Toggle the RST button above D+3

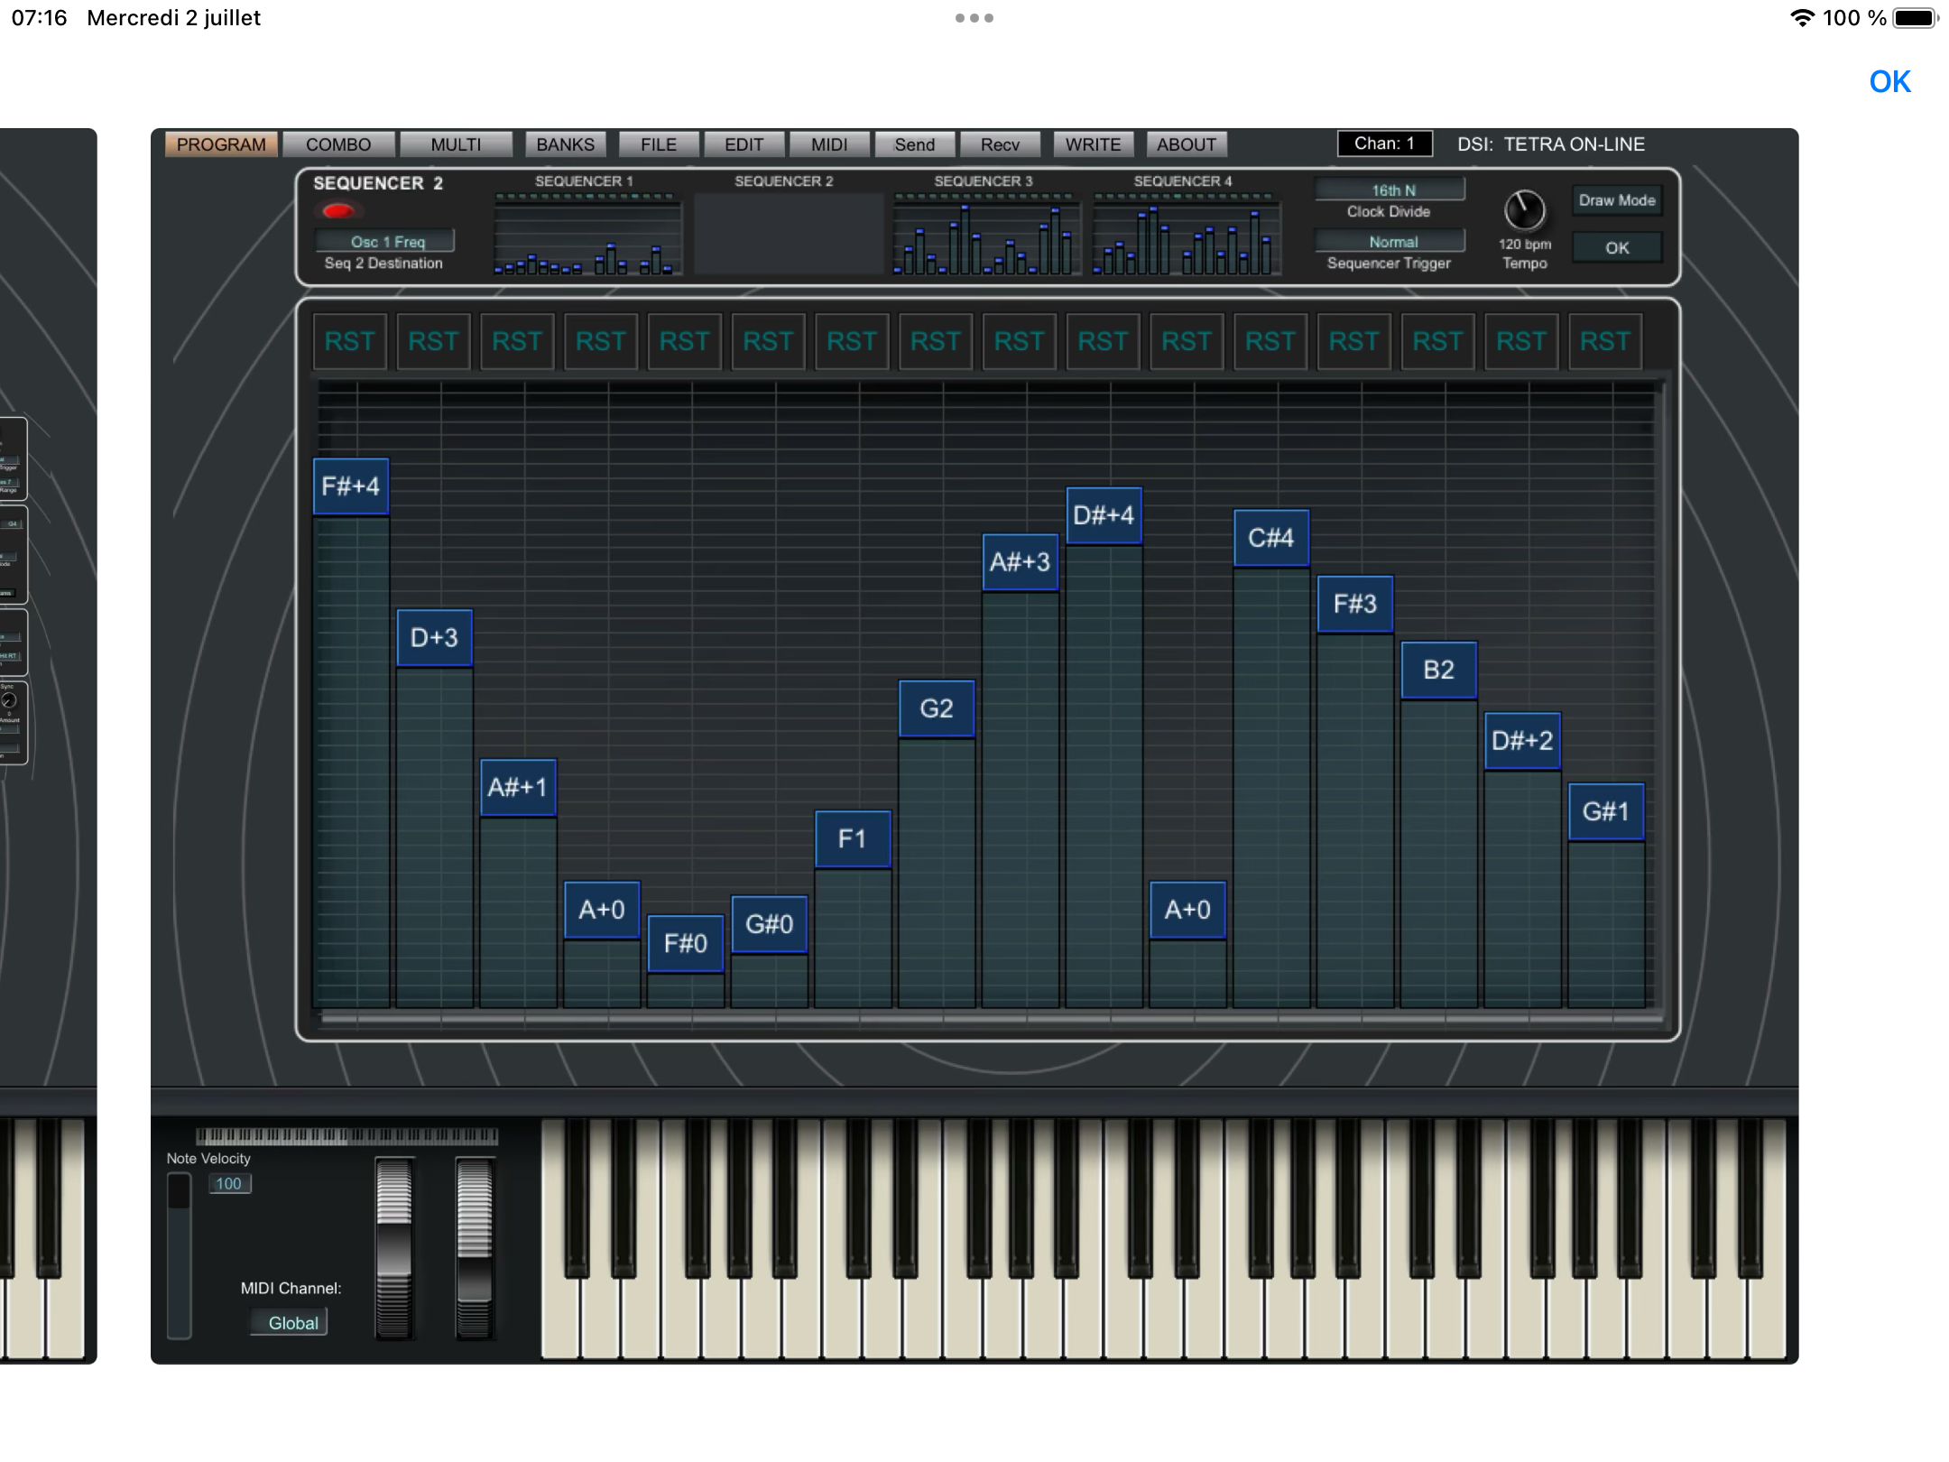(434, 341)
